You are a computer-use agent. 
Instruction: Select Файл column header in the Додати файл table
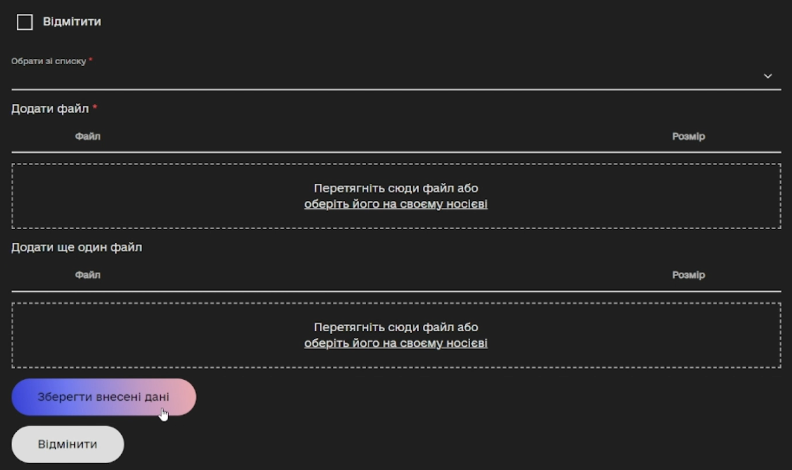(x=87, y=136)
